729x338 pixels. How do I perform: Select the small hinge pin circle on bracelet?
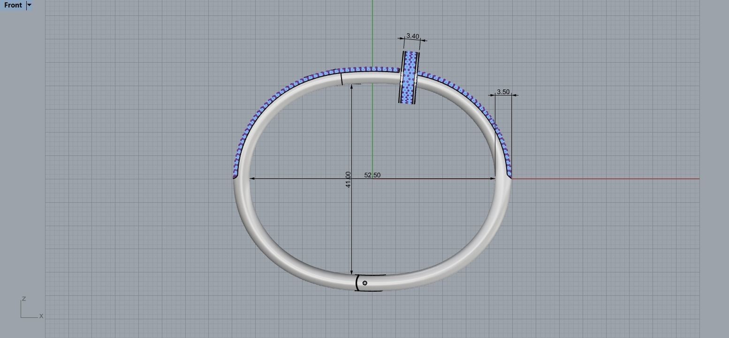click(365, 283)
